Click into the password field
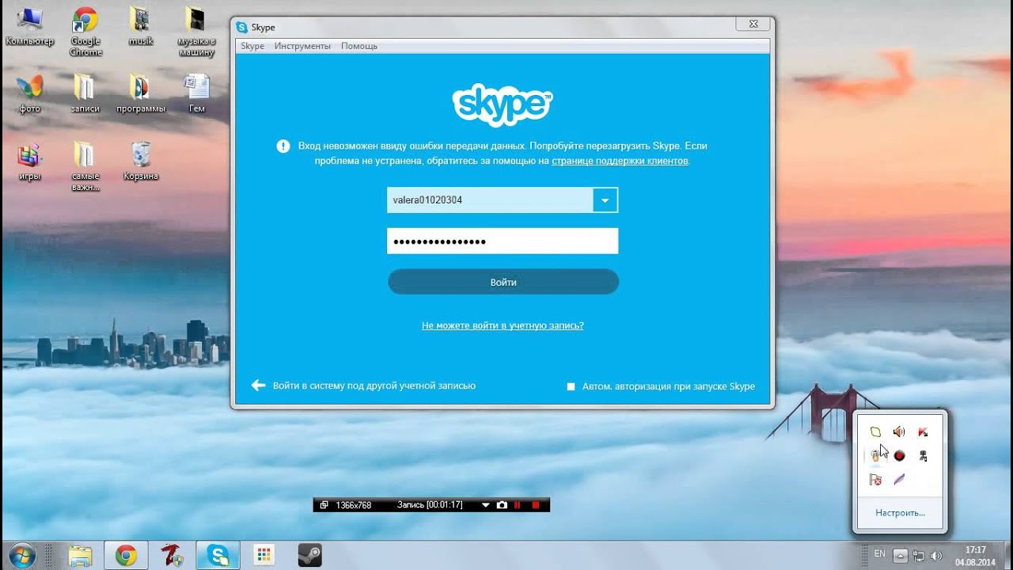Image resolution: width=1013 pixels, height=570 pixels. click(x=503, y=241)
